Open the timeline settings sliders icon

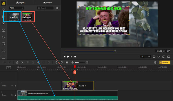click(155, 63)
